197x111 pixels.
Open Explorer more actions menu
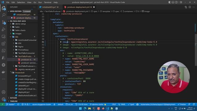click(x=34, y=7)
